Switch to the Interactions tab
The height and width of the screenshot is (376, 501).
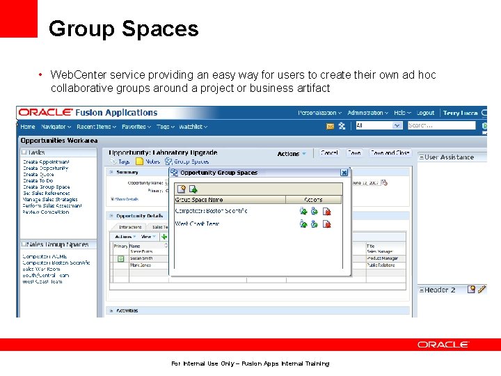130,227
